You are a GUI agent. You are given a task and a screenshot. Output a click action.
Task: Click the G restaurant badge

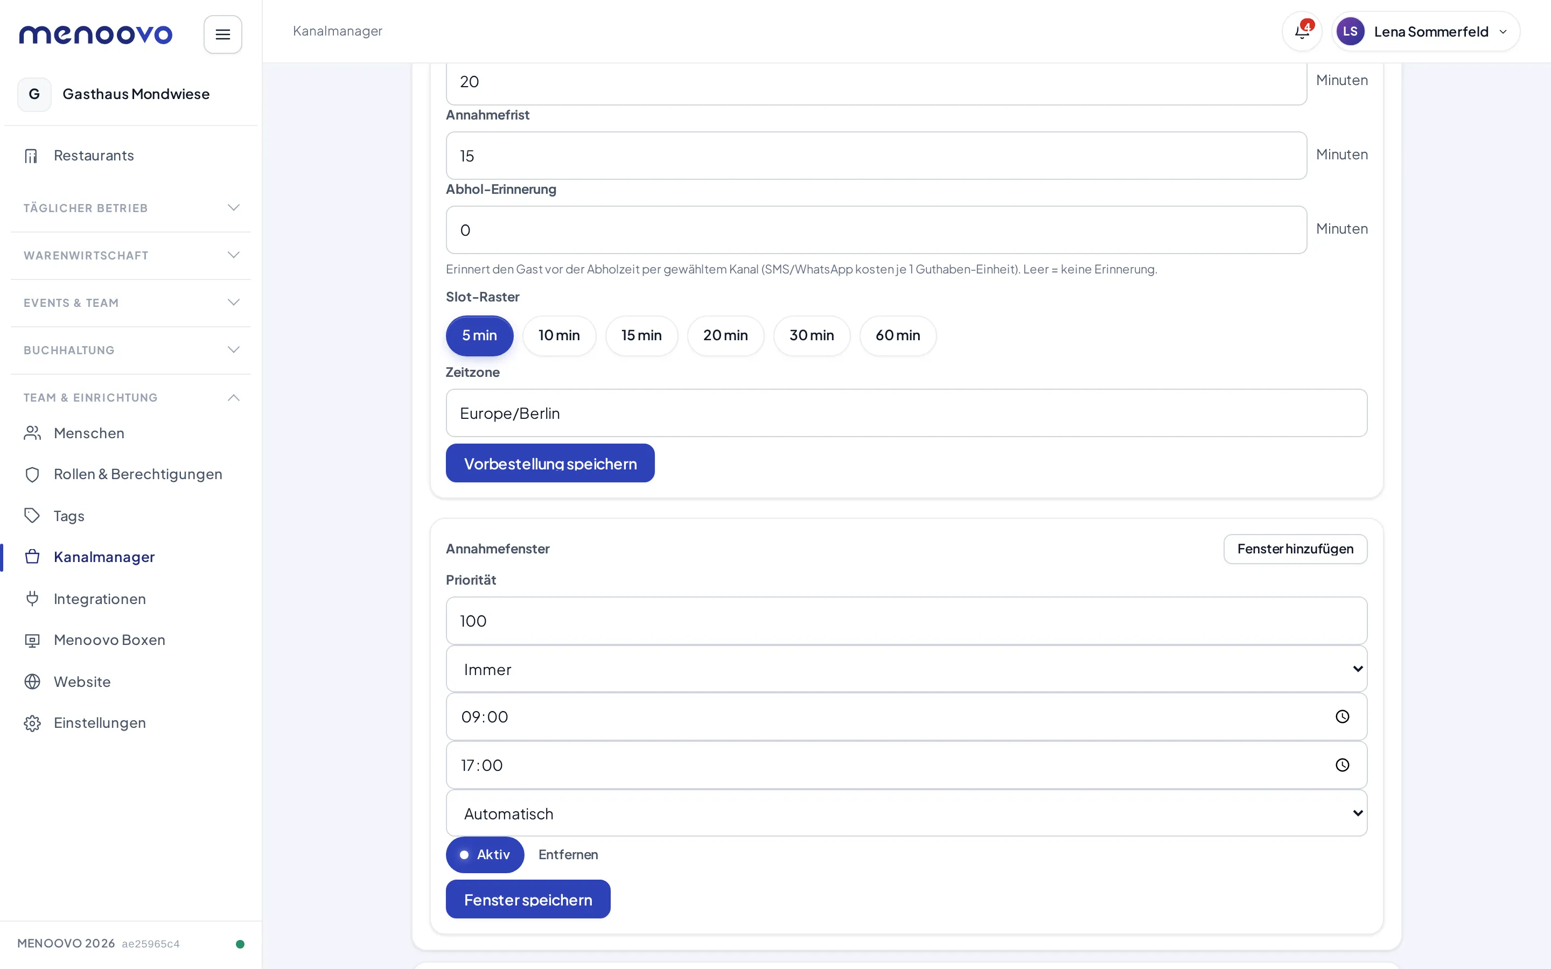34,94
